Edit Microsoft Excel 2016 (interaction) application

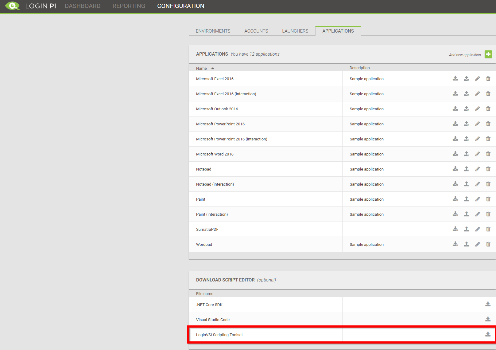(478, 94)
